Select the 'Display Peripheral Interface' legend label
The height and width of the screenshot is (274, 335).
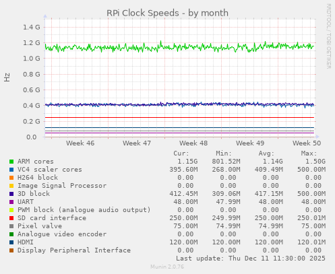click(74, 250)
